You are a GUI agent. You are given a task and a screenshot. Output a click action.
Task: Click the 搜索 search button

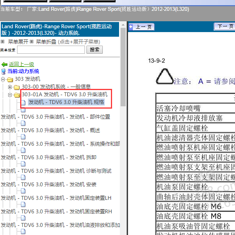(x=94, y=49)
